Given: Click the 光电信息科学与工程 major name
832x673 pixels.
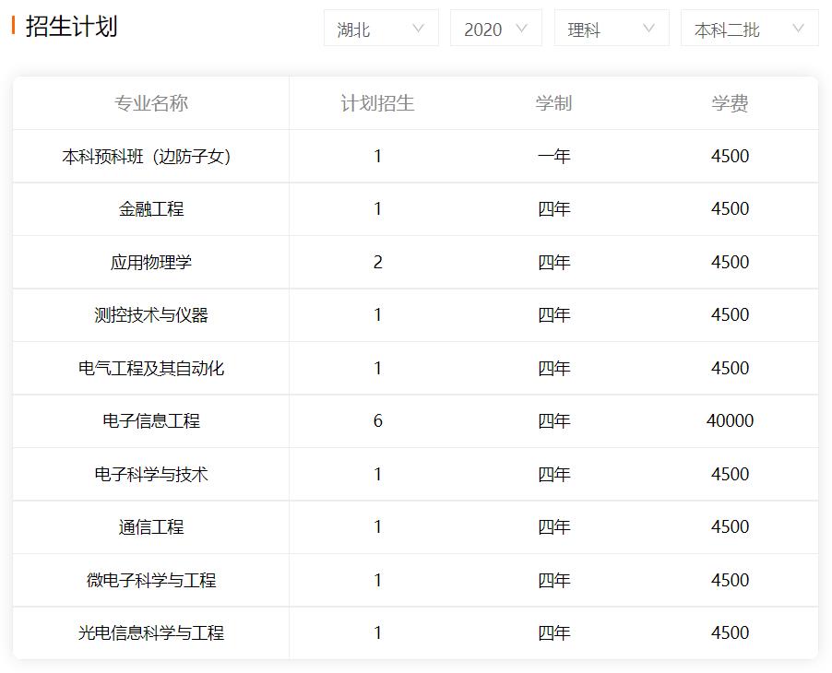Looking at the screenshot, I should click(x=151, y=632).
